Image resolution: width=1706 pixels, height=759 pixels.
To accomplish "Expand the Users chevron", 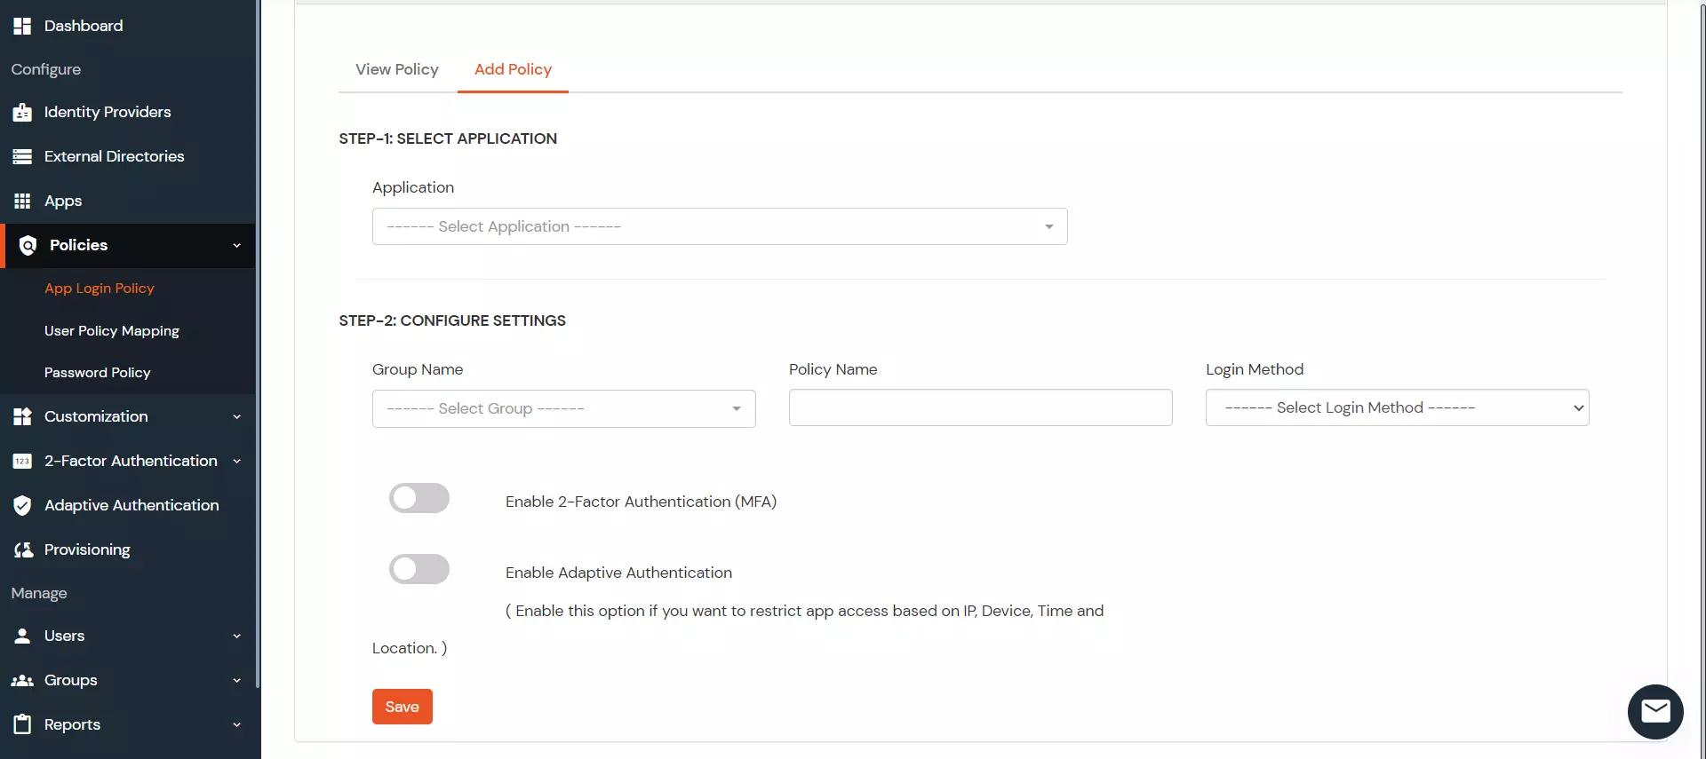I will 237,636.
